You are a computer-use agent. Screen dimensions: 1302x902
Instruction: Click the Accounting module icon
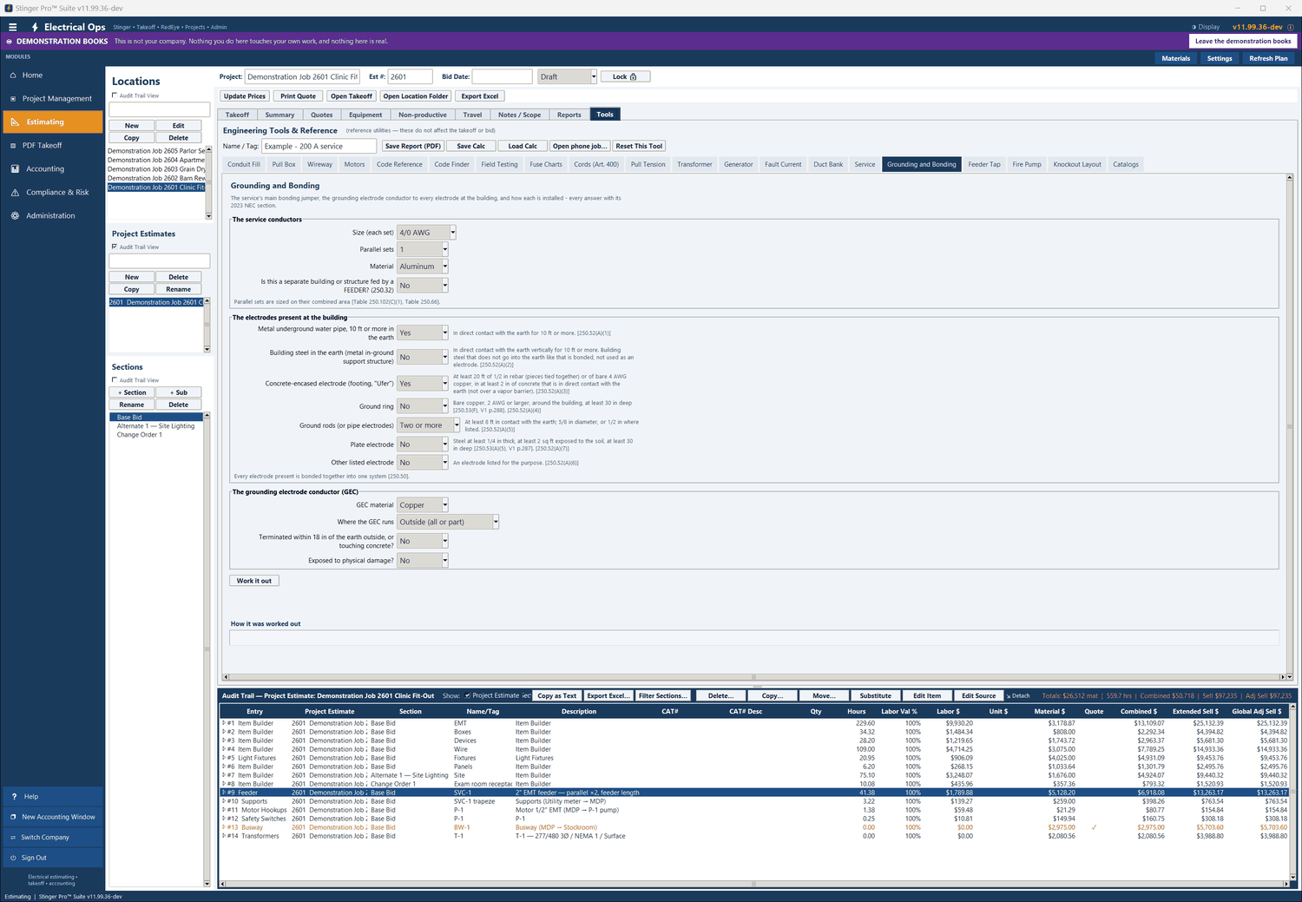(x=15, y=169)
